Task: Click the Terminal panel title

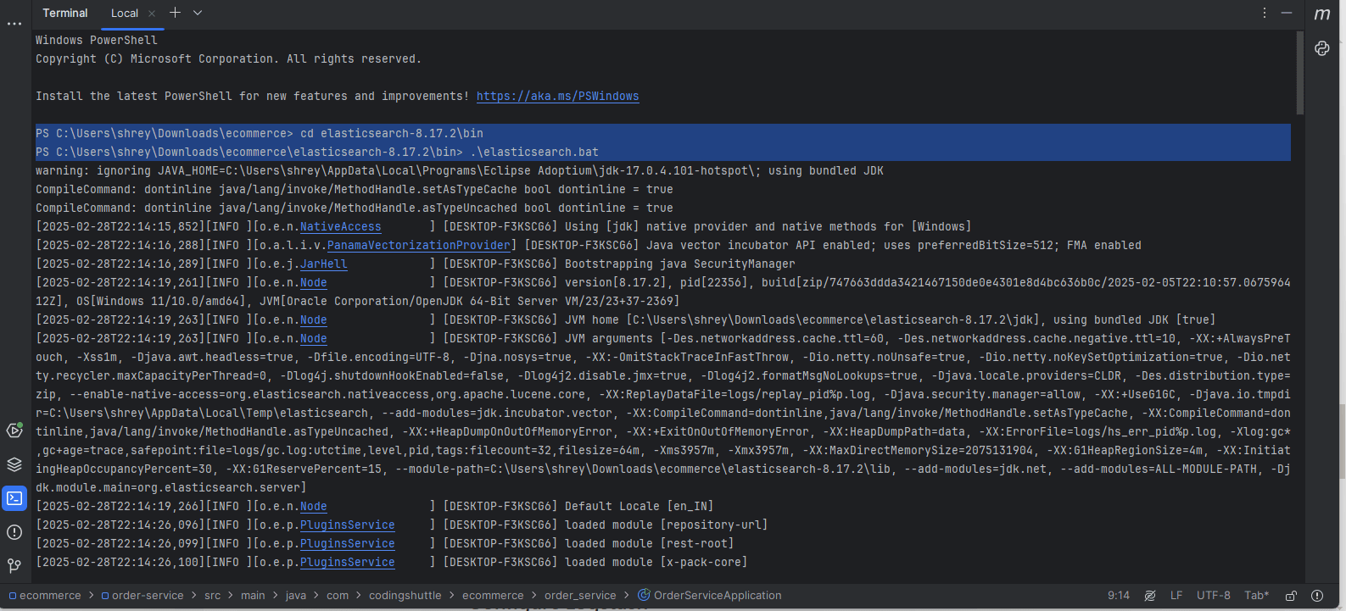Action: click(x=65, y=13)
